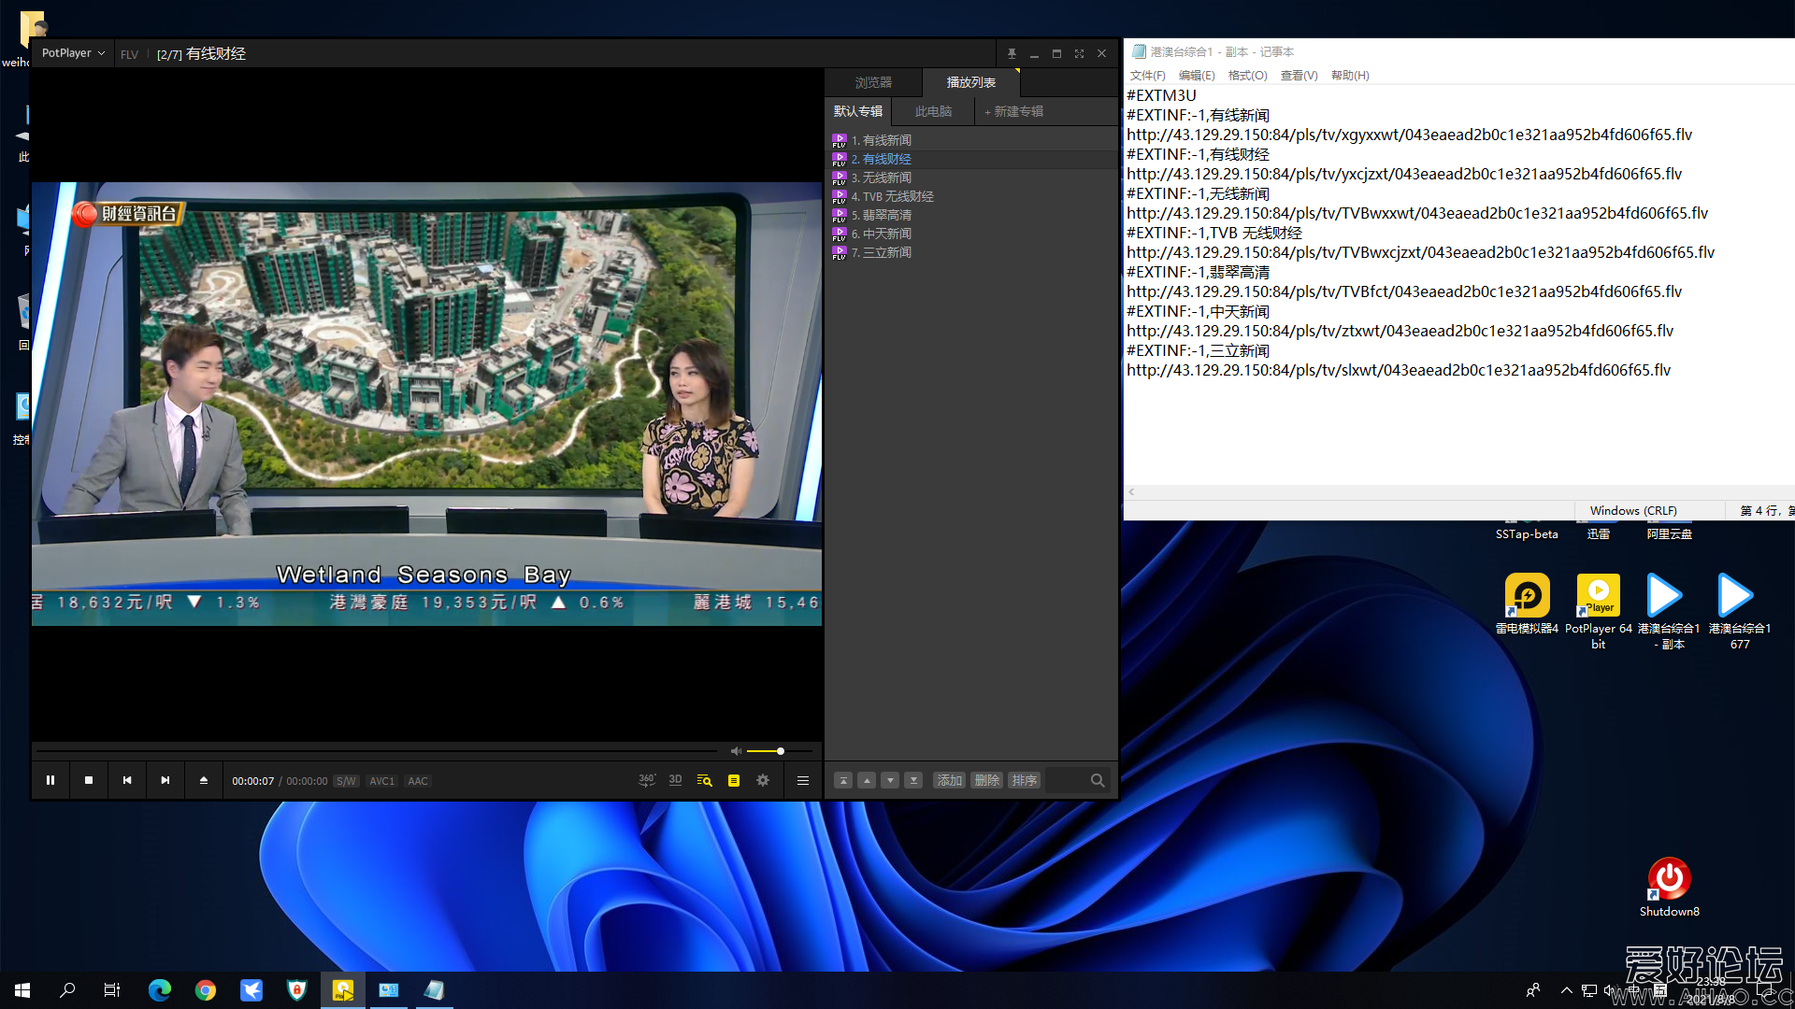Image resolution: width=1795 pixels, height=1009 pixels.
Task: Click the stop playback button
Action: point(89,780)
